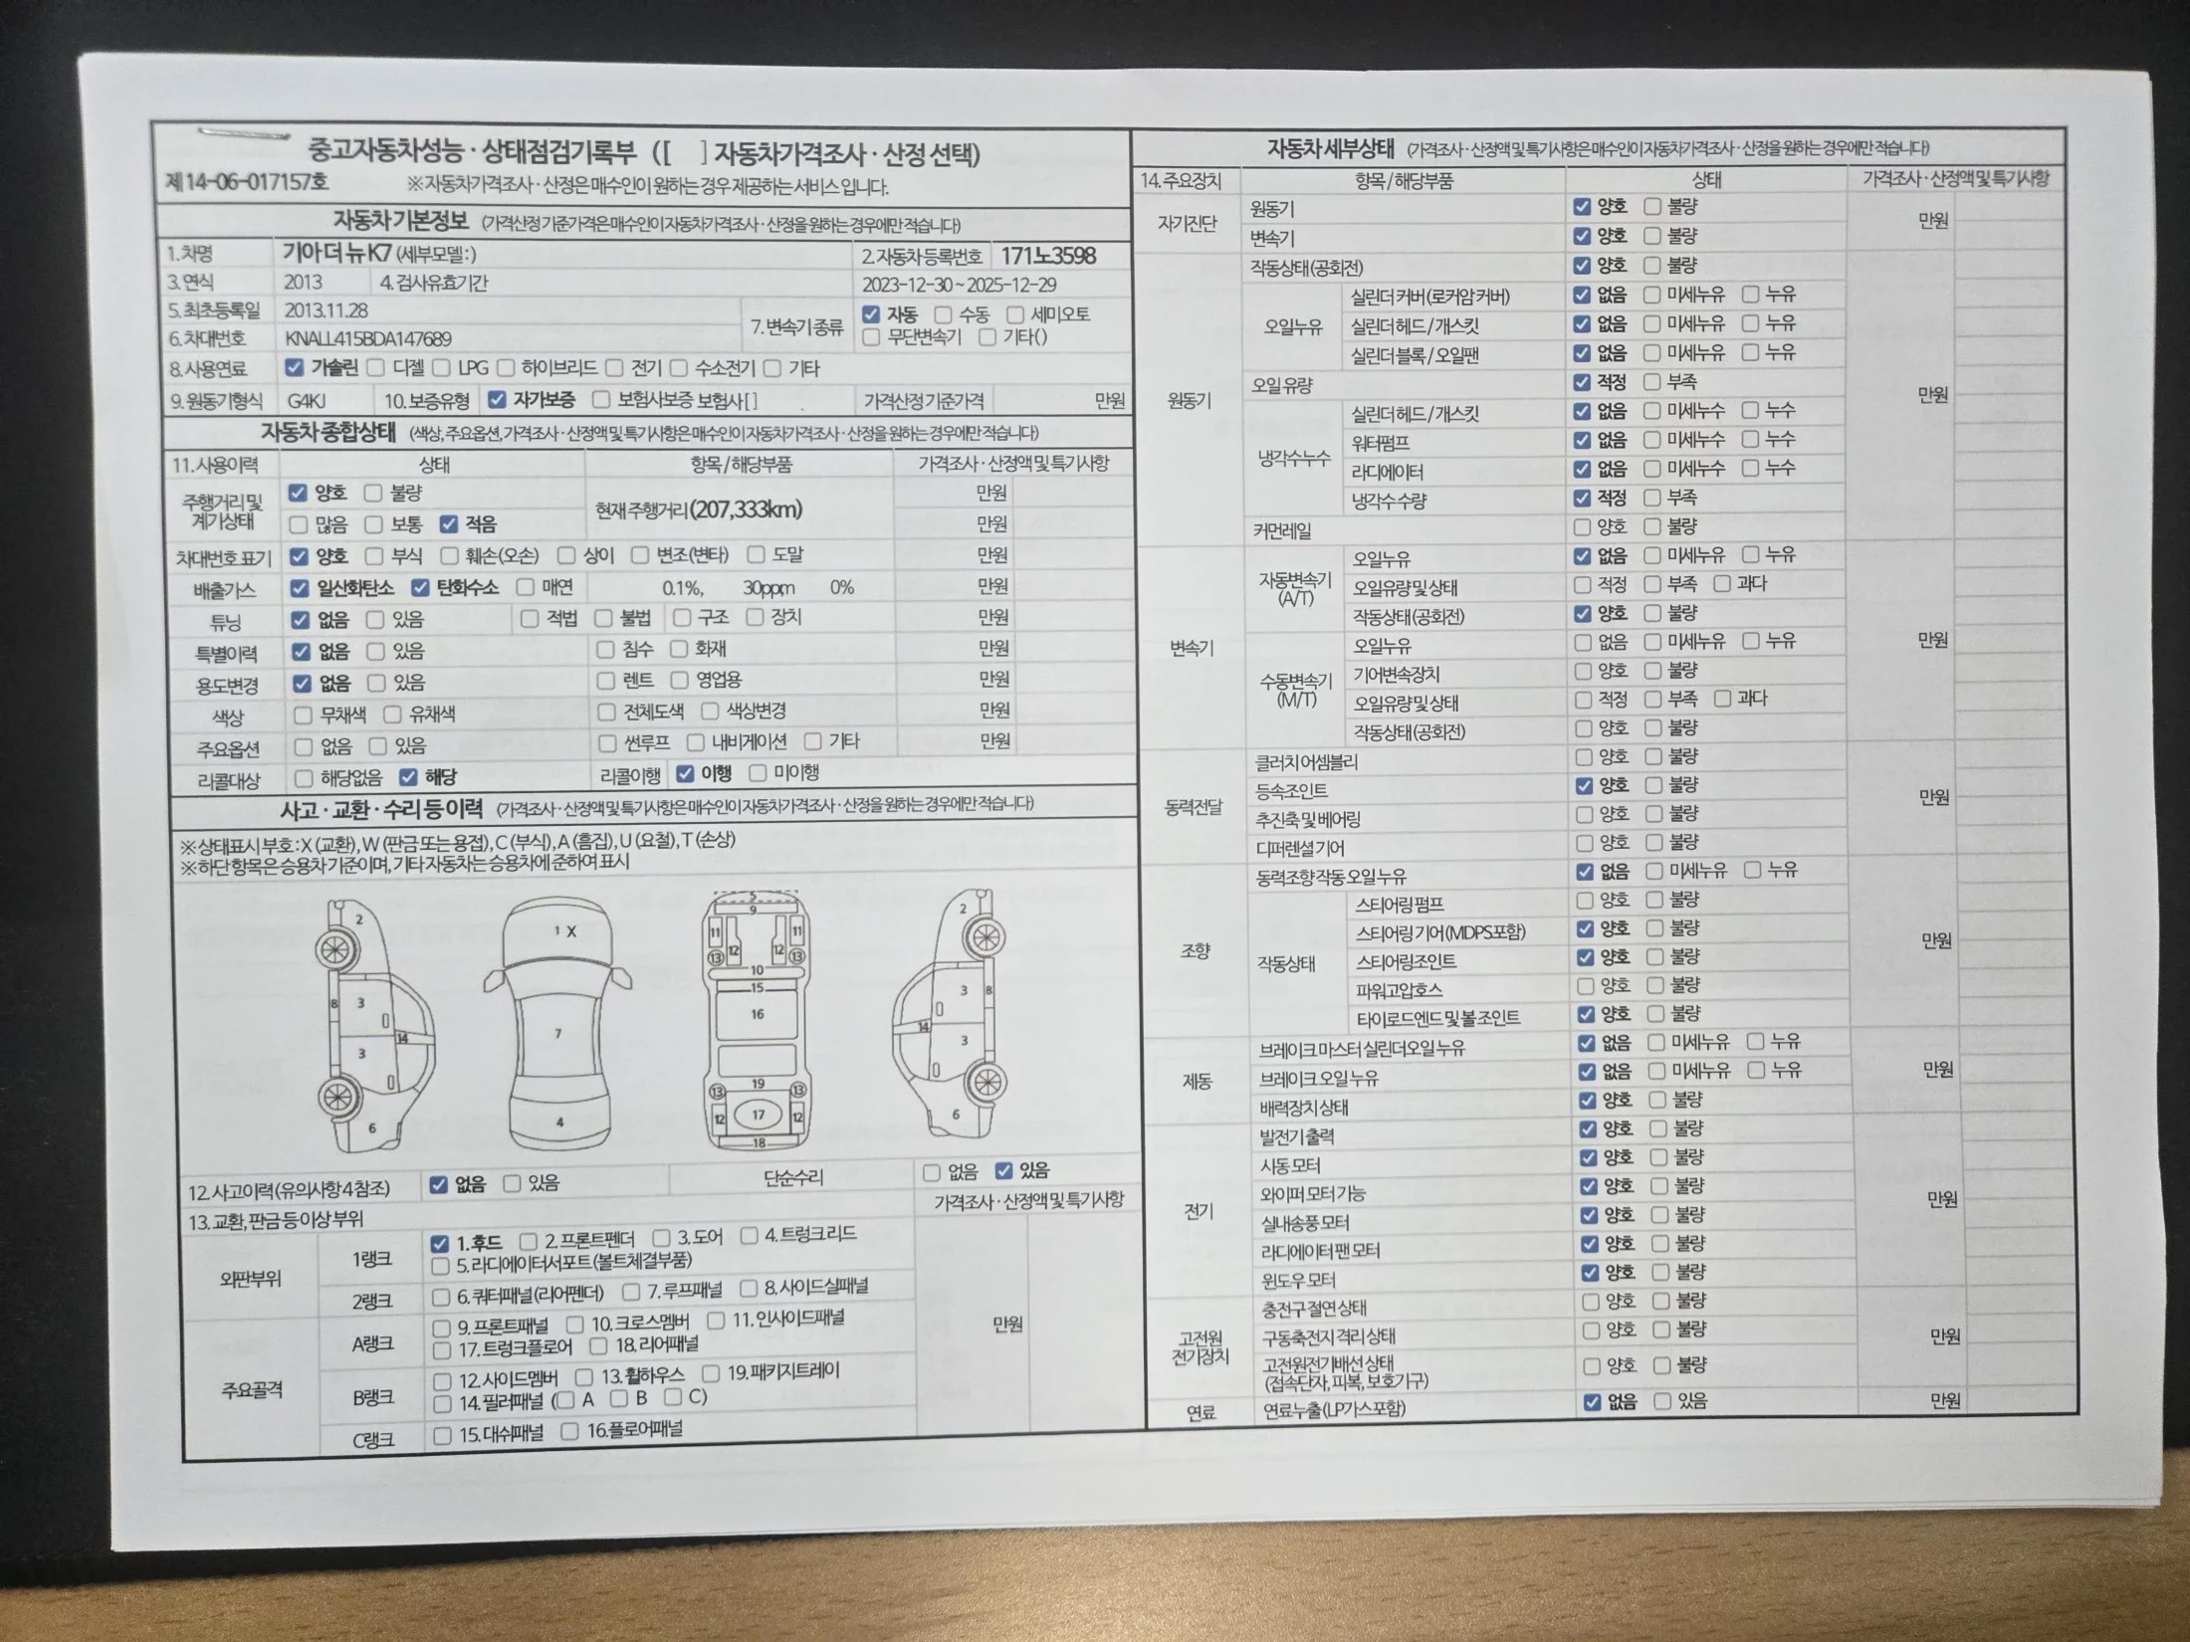Screen dimensions: 2190x1642
Task: Uncheck the 1.후드 checkbox
Action: (440, 1244)
